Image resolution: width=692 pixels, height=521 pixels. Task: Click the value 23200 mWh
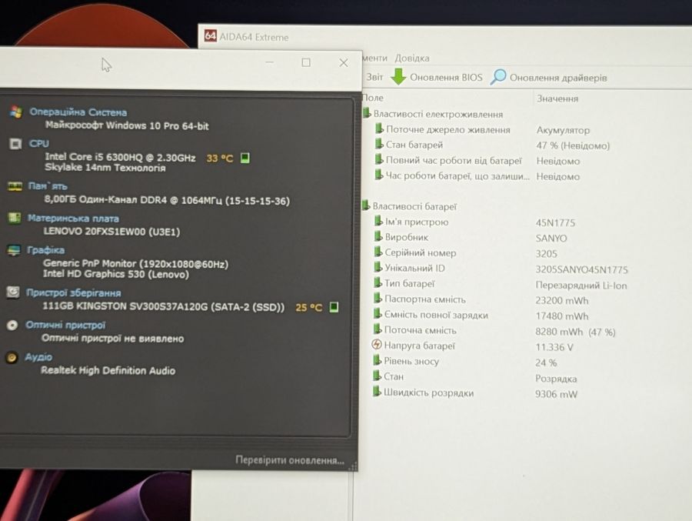pos(562,300)
